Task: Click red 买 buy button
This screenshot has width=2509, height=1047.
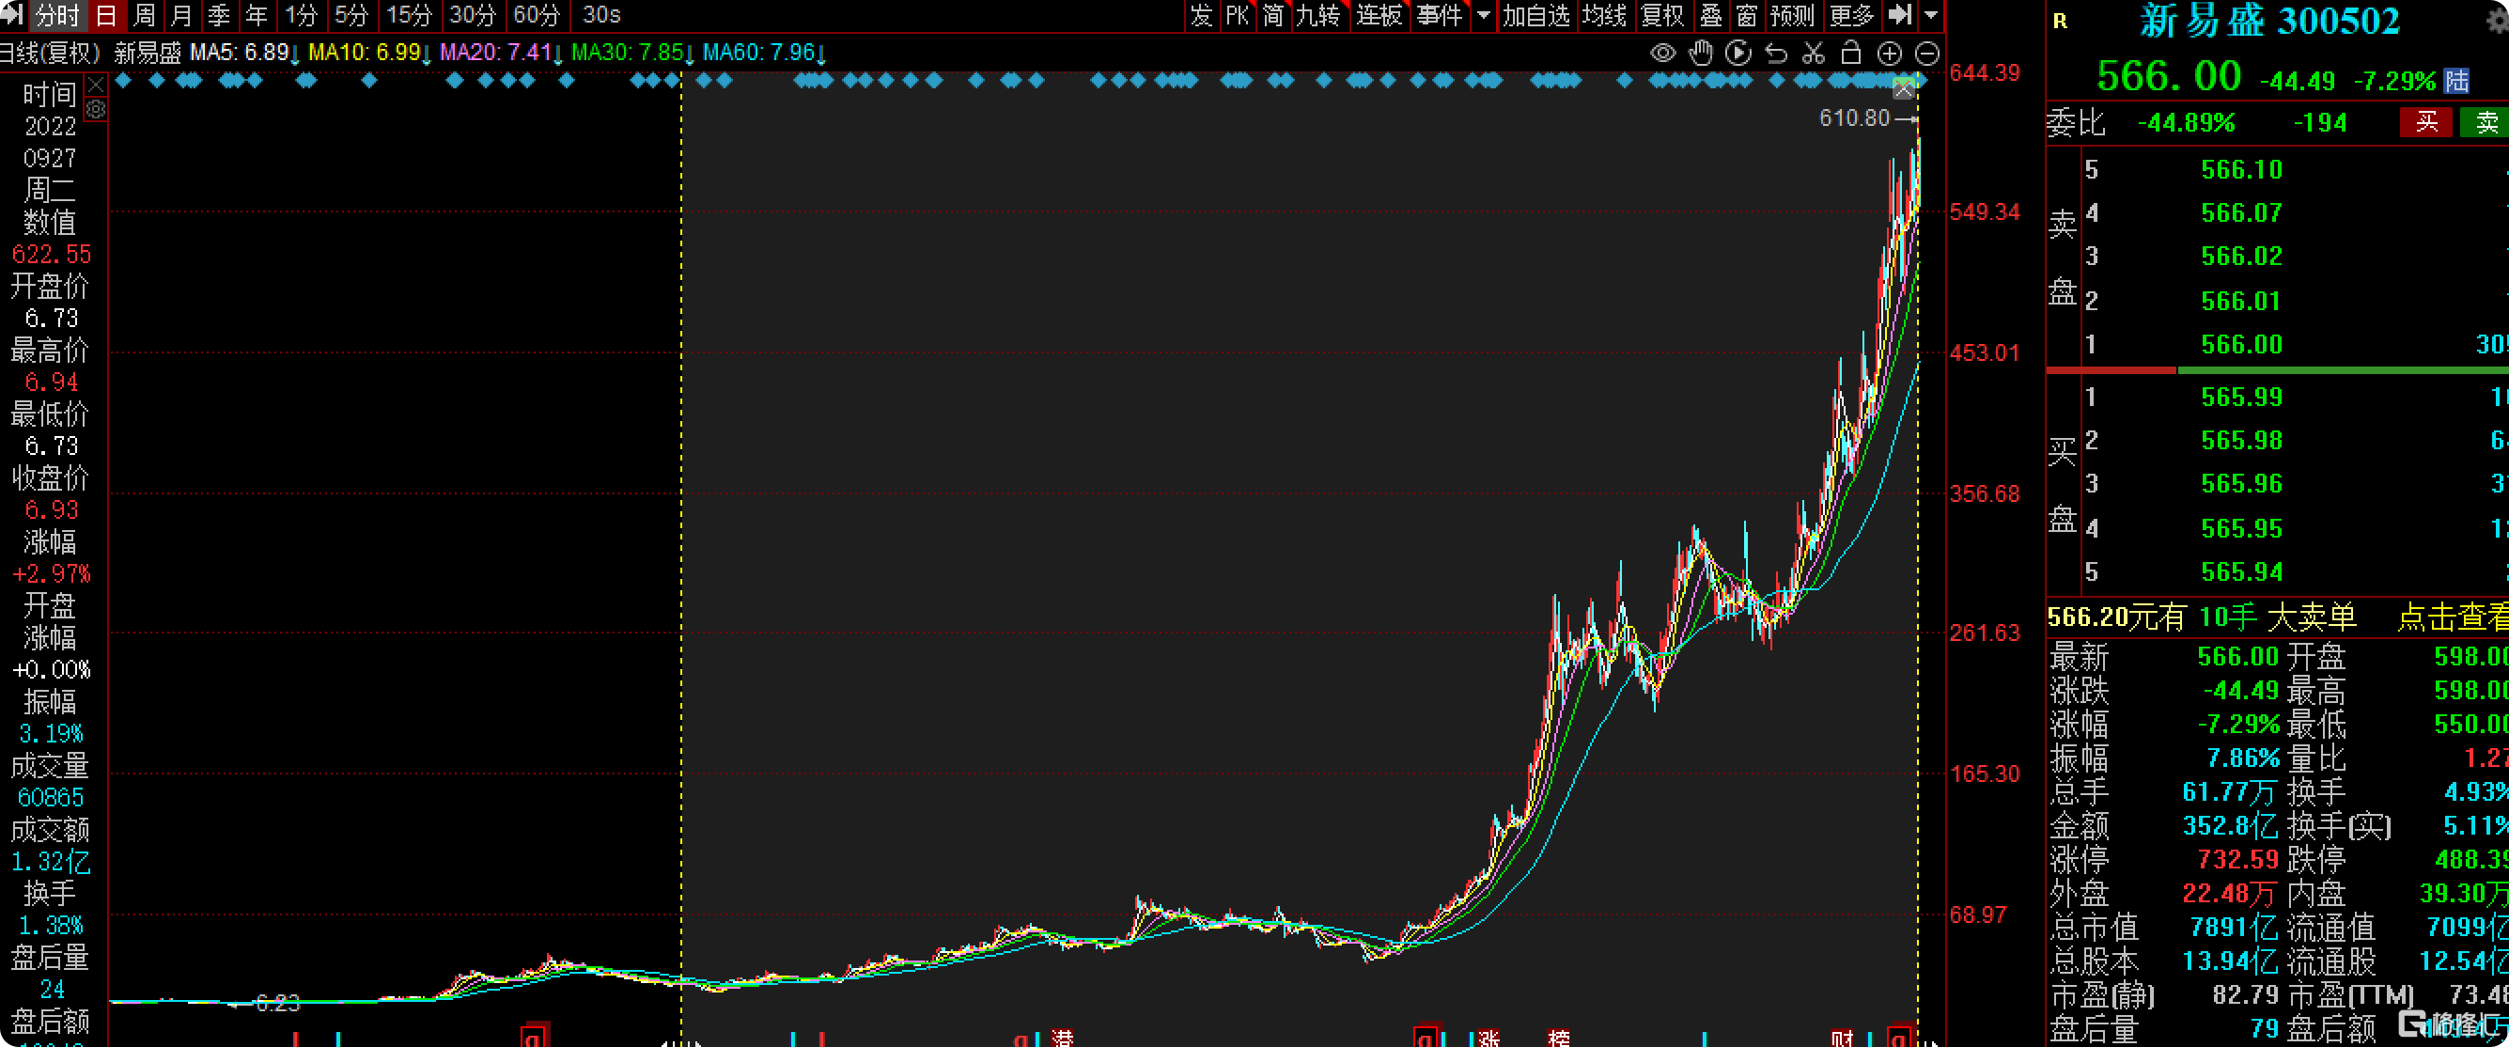Action: [x=2426, y=122]
